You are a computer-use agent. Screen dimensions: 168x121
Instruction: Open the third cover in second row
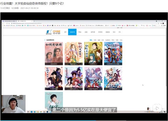[x=93, y=78]
